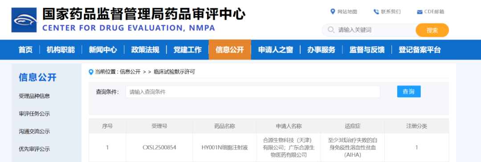Click the 注册分类 column header
Image resolution: width=481 pixels, height=162 pixels.
point(416,126)
